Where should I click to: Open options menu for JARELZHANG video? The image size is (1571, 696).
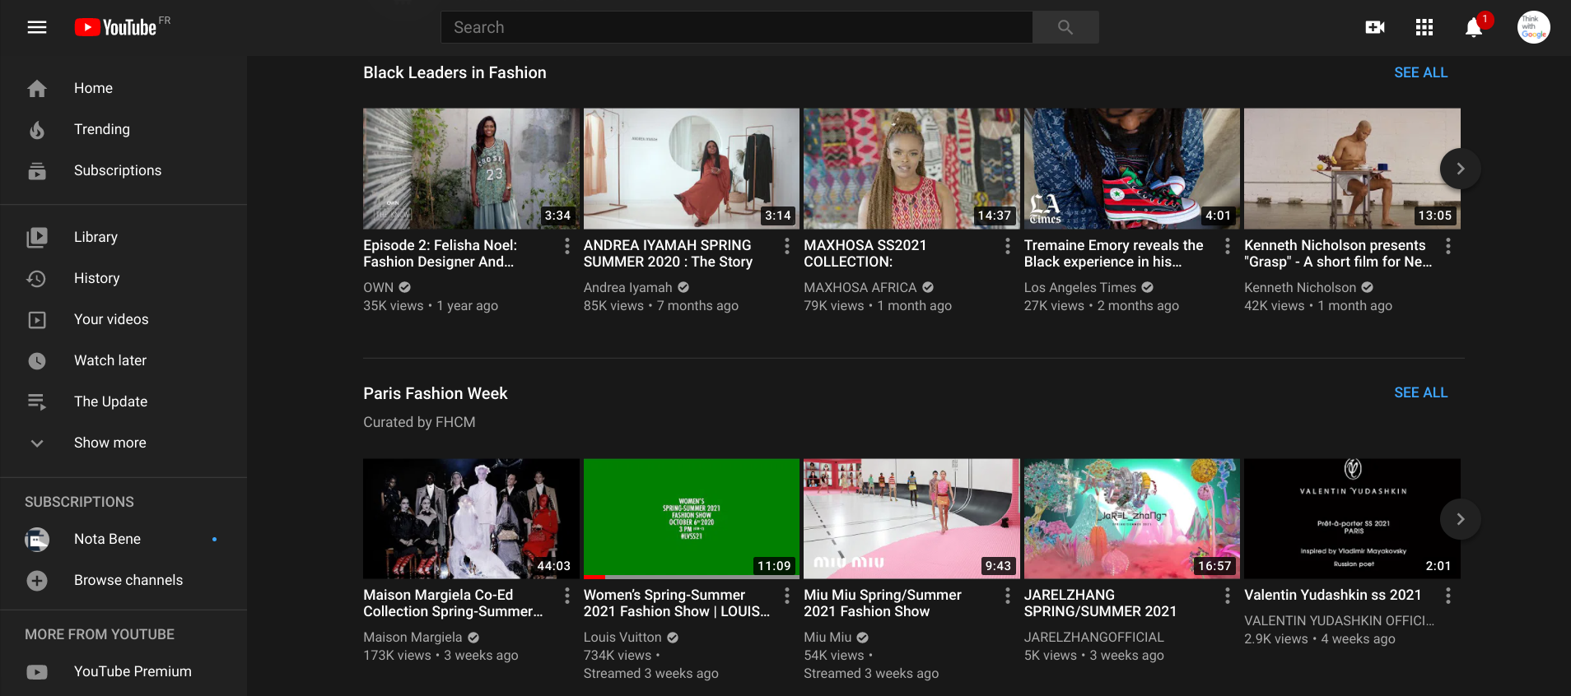1228,595
